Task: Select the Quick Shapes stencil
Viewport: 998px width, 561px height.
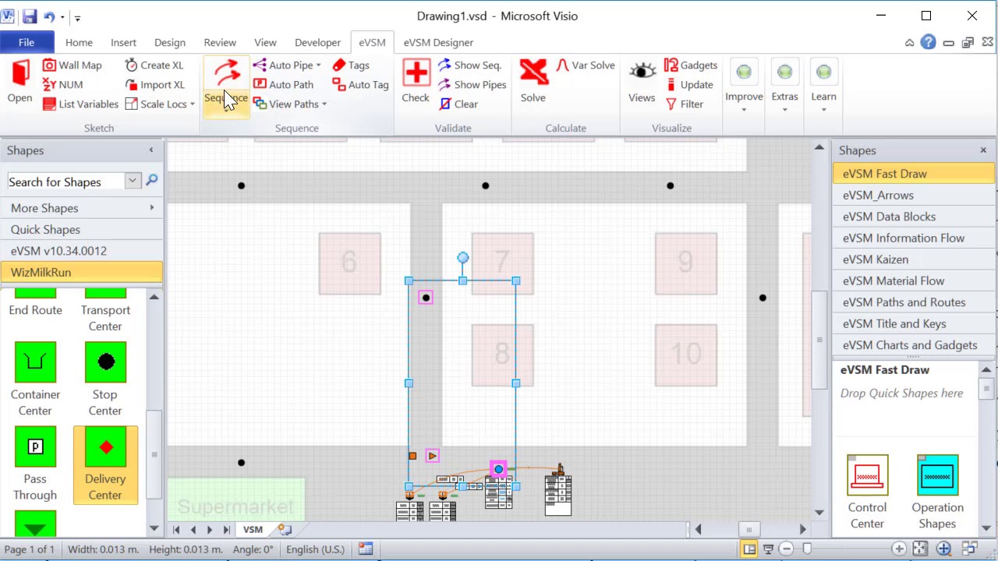Action: click(82, 229)
